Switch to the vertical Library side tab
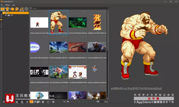Viewport: 179px width, 107px height. (x=1, y=16)
